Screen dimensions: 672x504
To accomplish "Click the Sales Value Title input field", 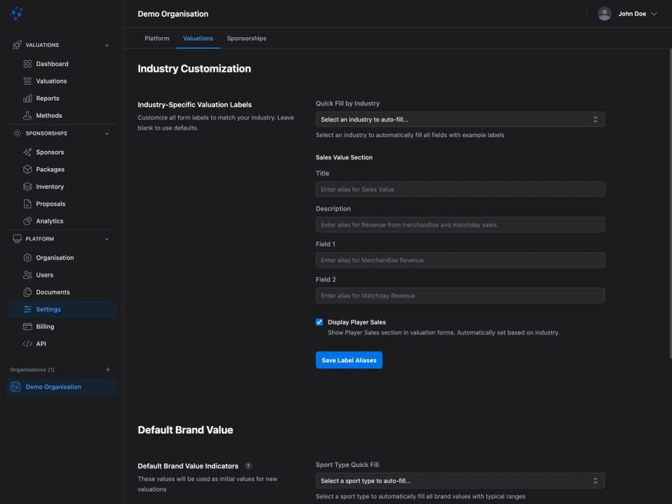I will coord(460,189).
